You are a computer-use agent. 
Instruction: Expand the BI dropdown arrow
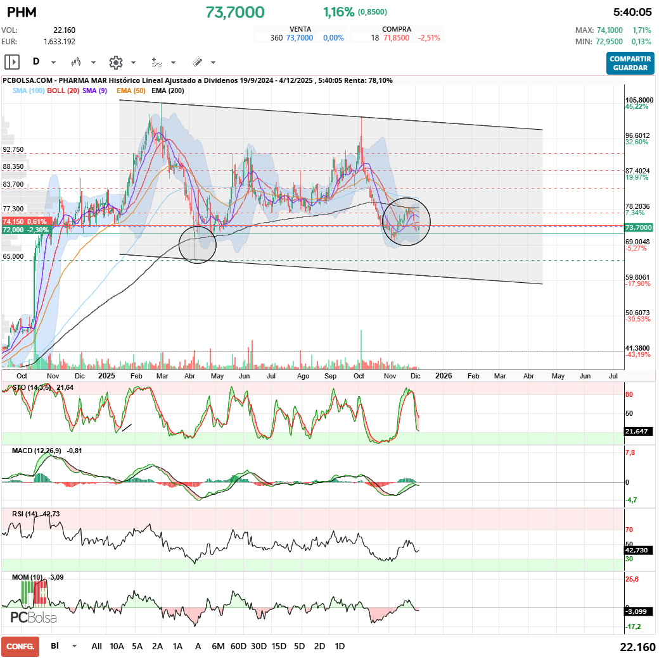tap(75, 646)
